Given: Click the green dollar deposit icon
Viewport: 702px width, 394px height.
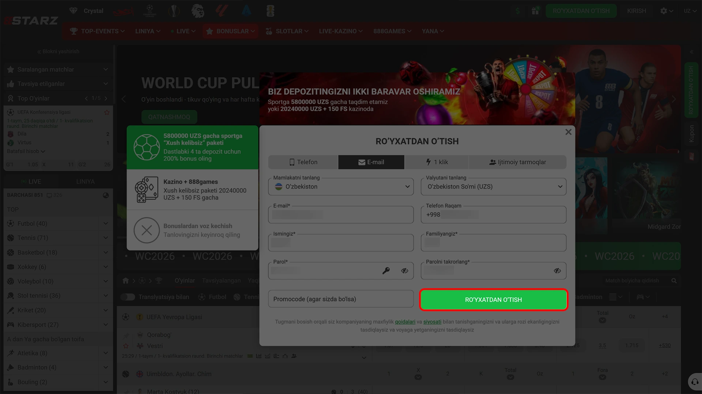Looking at the screenshot, I should tap(517, 11).
